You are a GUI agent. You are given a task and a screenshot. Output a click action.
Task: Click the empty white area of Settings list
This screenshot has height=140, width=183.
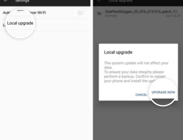[45, 85]
